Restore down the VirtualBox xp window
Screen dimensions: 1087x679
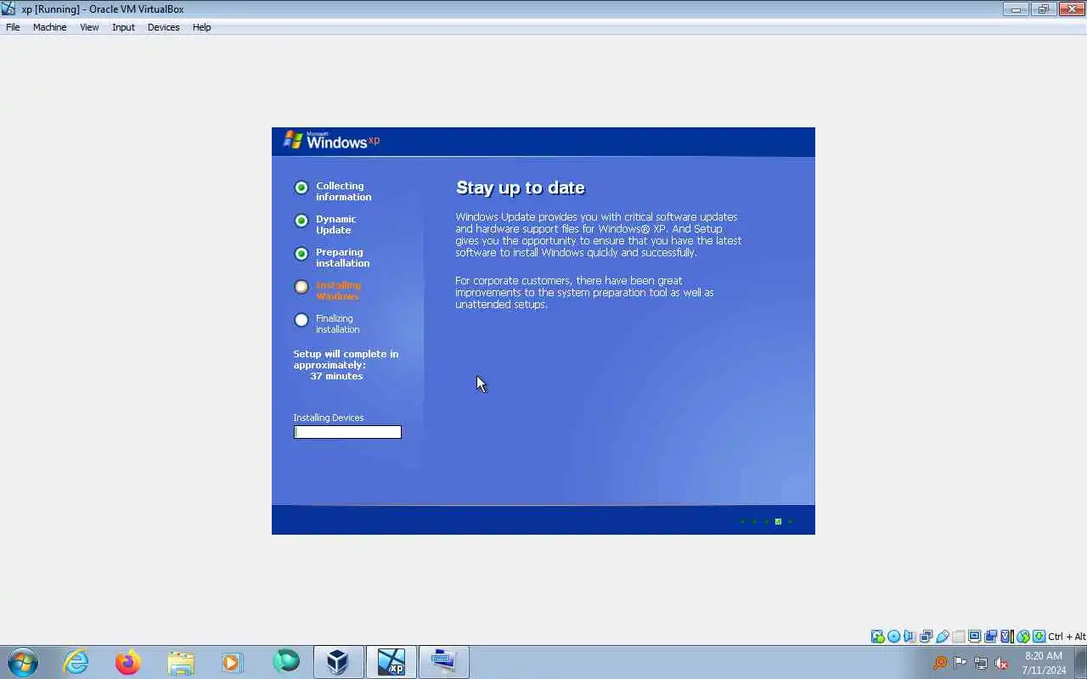pos(1044,9)
